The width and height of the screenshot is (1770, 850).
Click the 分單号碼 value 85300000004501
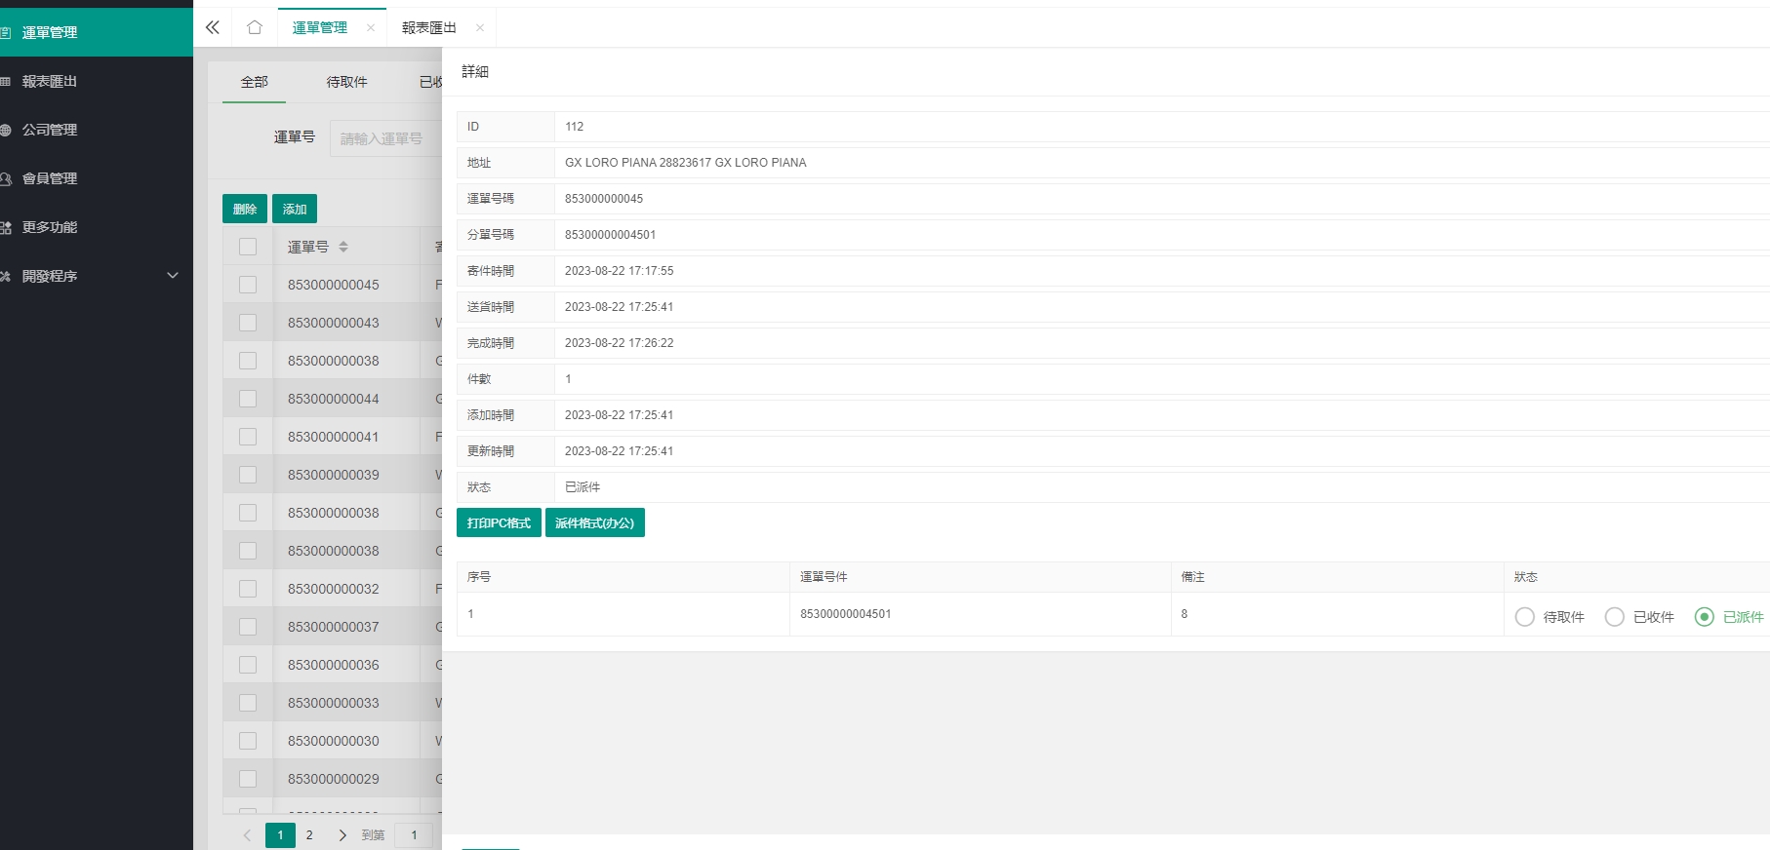611,235
